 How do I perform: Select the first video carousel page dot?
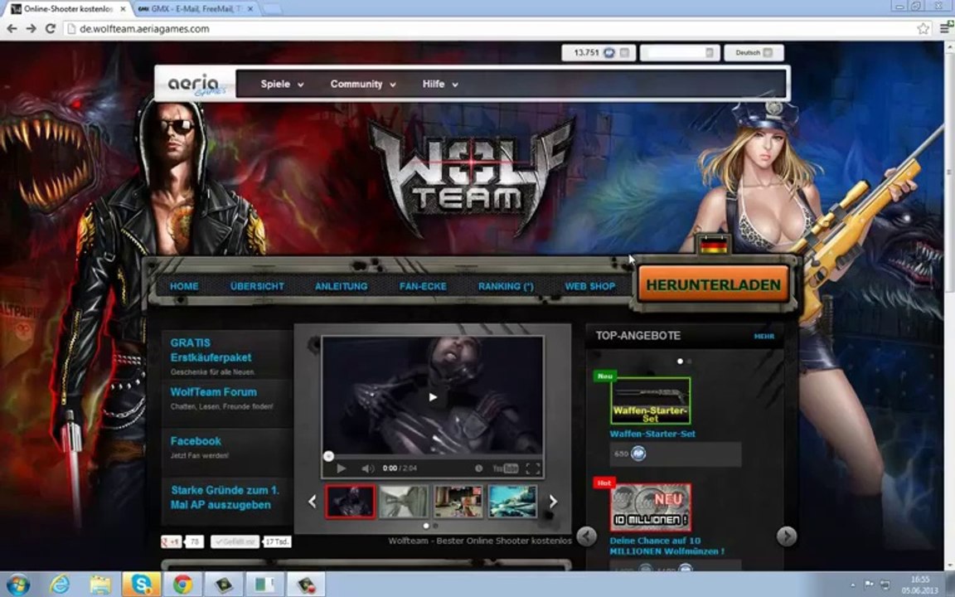[x=426, y=526]
